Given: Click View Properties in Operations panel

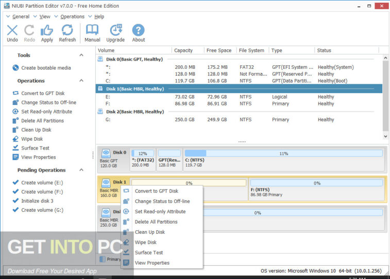Looking at the screenshot, I should pos(38,157).
